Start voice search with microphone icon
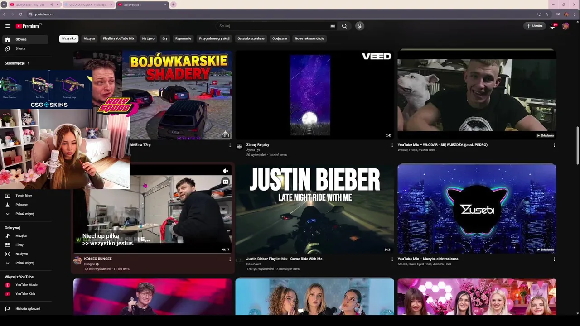 (360, 26)
